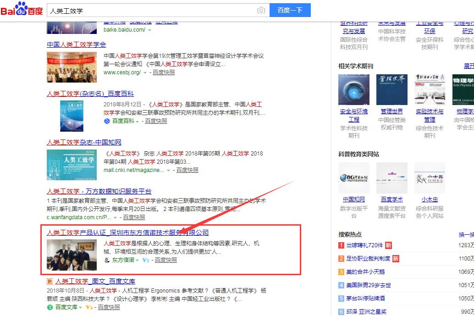Image resolution: width=474 pixels, height=316 pixels.
Task: Open the dropdown arrow next to 东方信诺
Action: point(138,260)
